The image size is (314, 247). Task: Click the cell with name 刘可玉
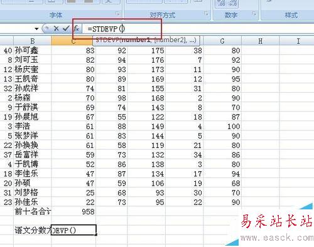pos(33,60)
